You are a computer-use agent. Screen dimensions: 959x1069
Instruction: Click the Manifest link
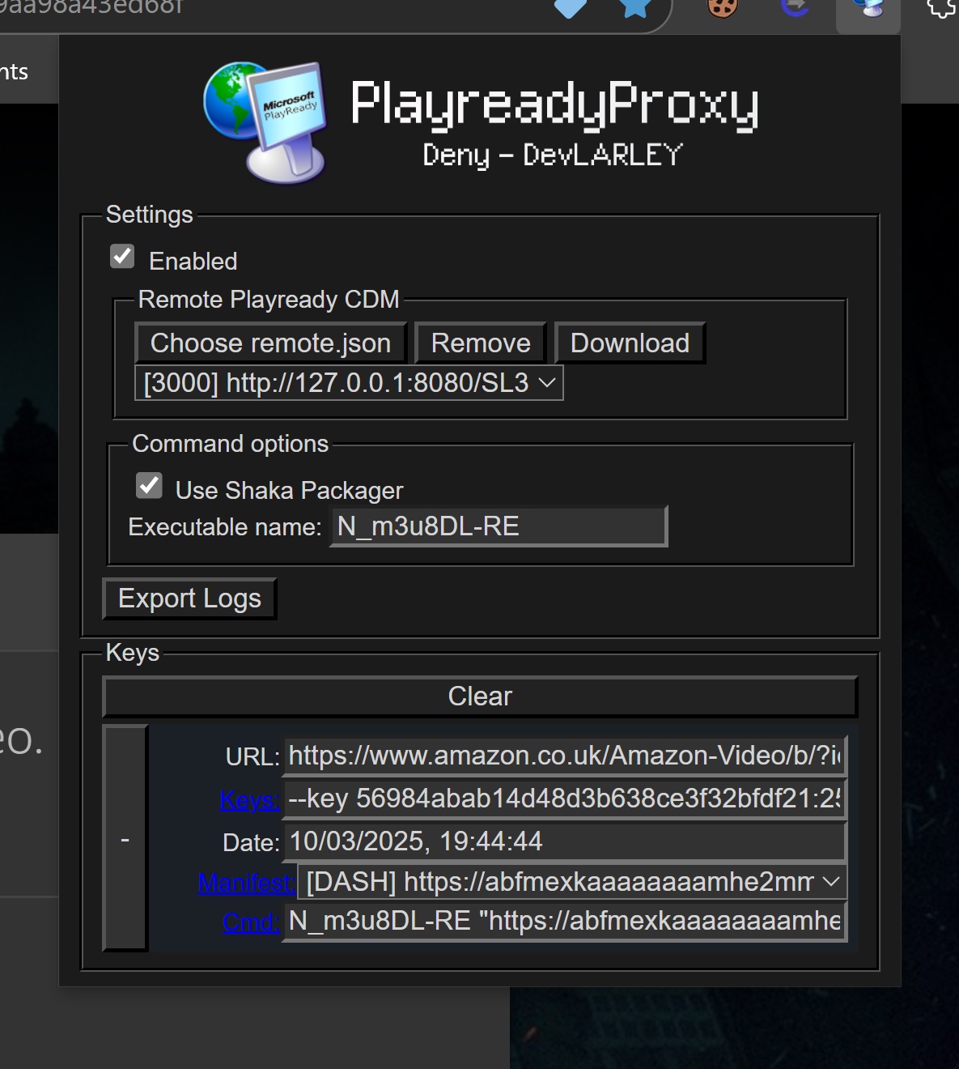coord(247,883)
